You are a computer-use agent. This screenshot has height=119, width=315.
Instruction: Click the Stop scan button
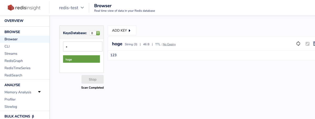92,79
